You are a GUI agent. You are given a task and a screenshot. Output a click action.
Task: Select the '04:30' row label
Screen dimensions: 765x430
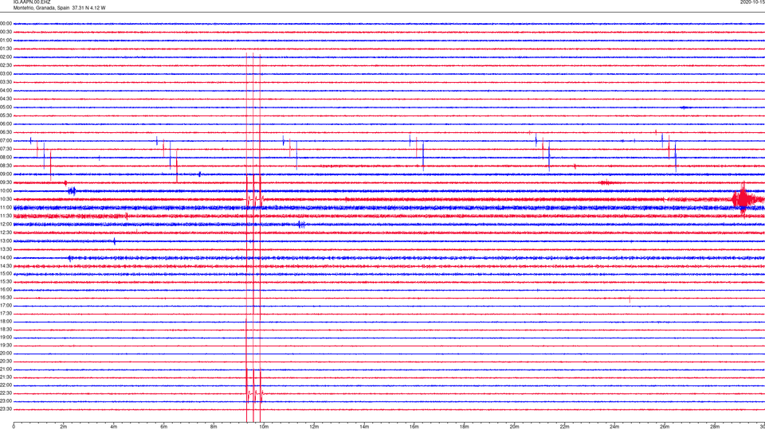(x=6, y=99)
